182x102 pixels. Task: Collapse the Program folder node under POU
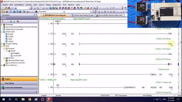[x=4, y=48]
